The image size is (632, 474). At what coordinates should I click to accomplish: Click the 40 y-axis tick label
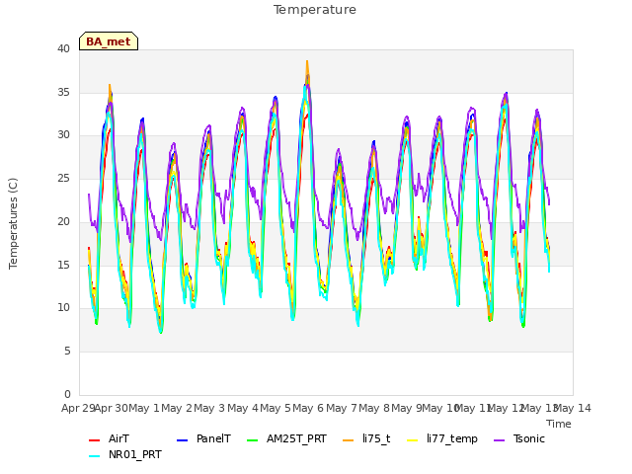point(63,48)
